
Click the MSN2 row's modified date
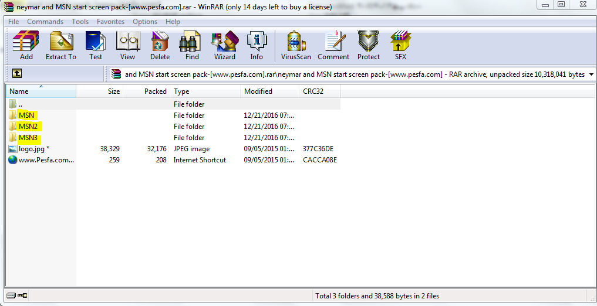point(269,126)
